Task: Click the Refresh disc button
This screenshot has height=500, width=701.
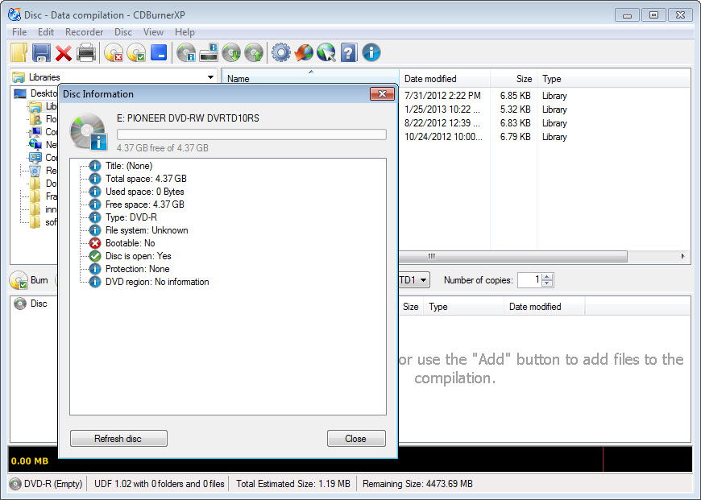Action: click(118, 438)
